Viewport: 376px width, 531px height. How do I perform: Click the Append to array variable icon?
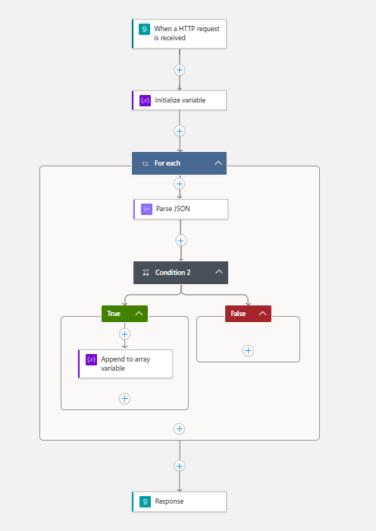pos(92,359)
